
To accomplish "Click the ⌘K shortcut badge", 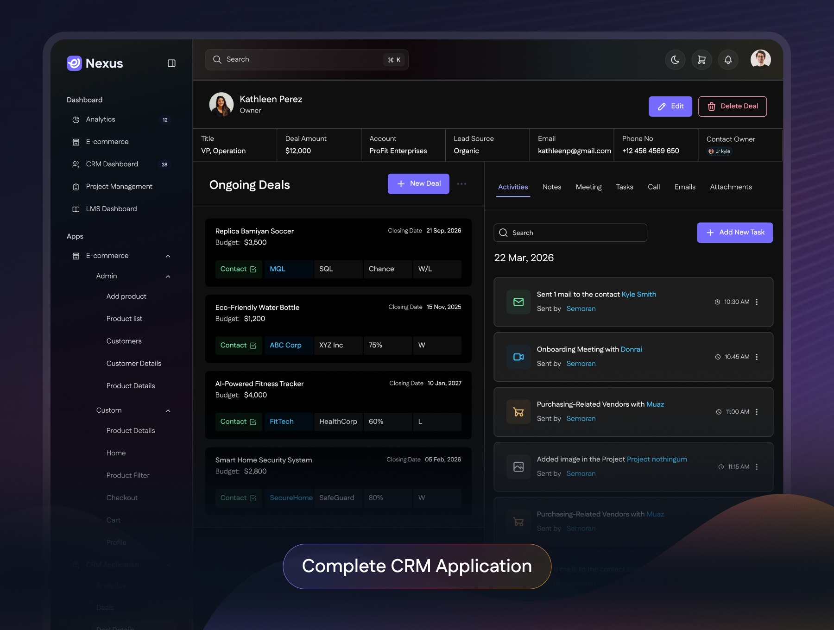I will pyautogui.click(x=394, y=60).
